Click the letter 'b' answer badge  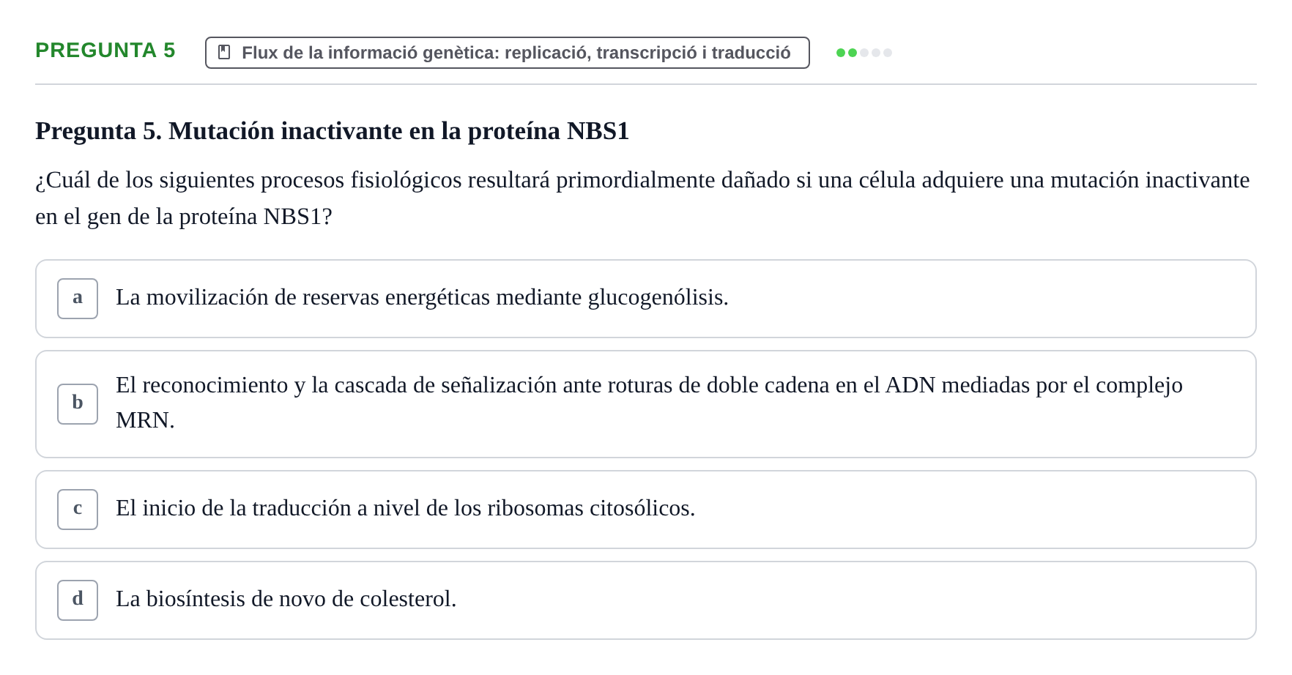pyautogui.click(x=78, y=404)
